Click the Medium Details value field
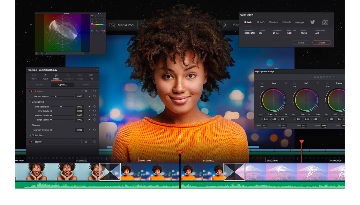Screen dimensions: 360x205 pyautogui.click(x=79, y=115)
